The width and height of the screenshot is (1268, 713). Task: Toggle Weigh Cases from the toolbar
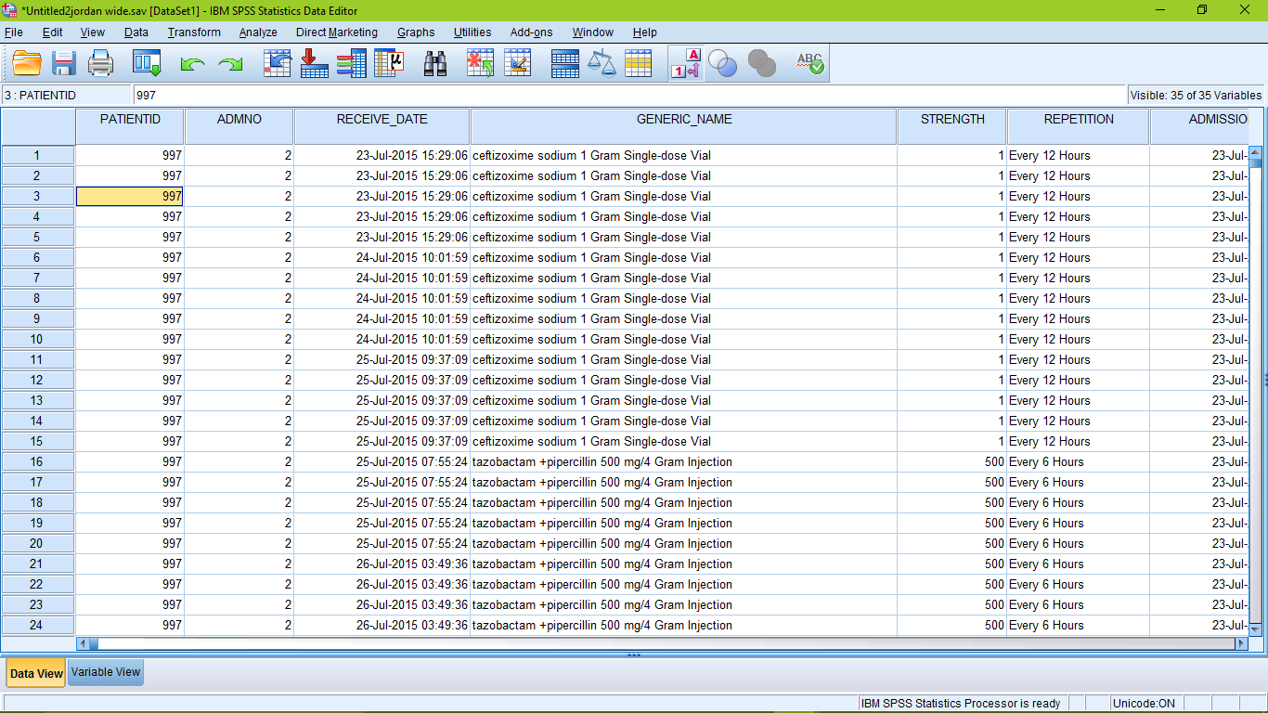[x=602, y=63]
